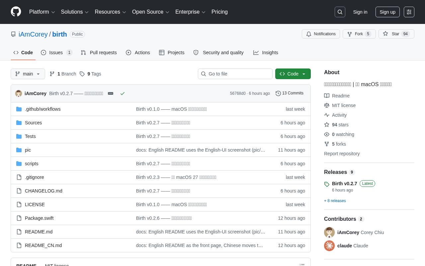Expand the Platform menu
Image resolution: width=425 pixels, height=266 pixels.
pyautogui.click(x=42, y=12)
